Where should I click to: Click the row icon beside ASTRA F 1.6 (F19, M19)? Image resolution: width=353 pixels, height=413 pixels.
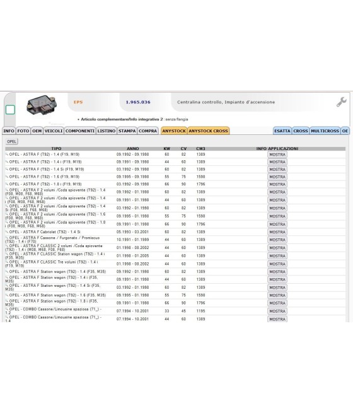tap(7, 177)
